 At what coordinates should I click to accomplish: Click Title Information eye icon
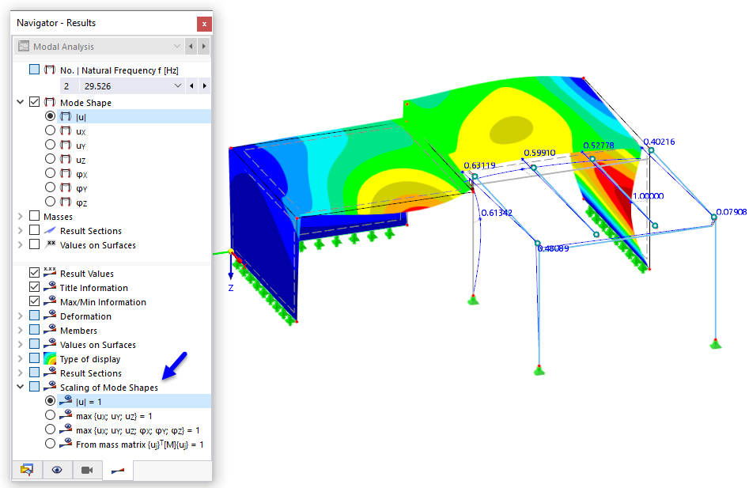50,286
